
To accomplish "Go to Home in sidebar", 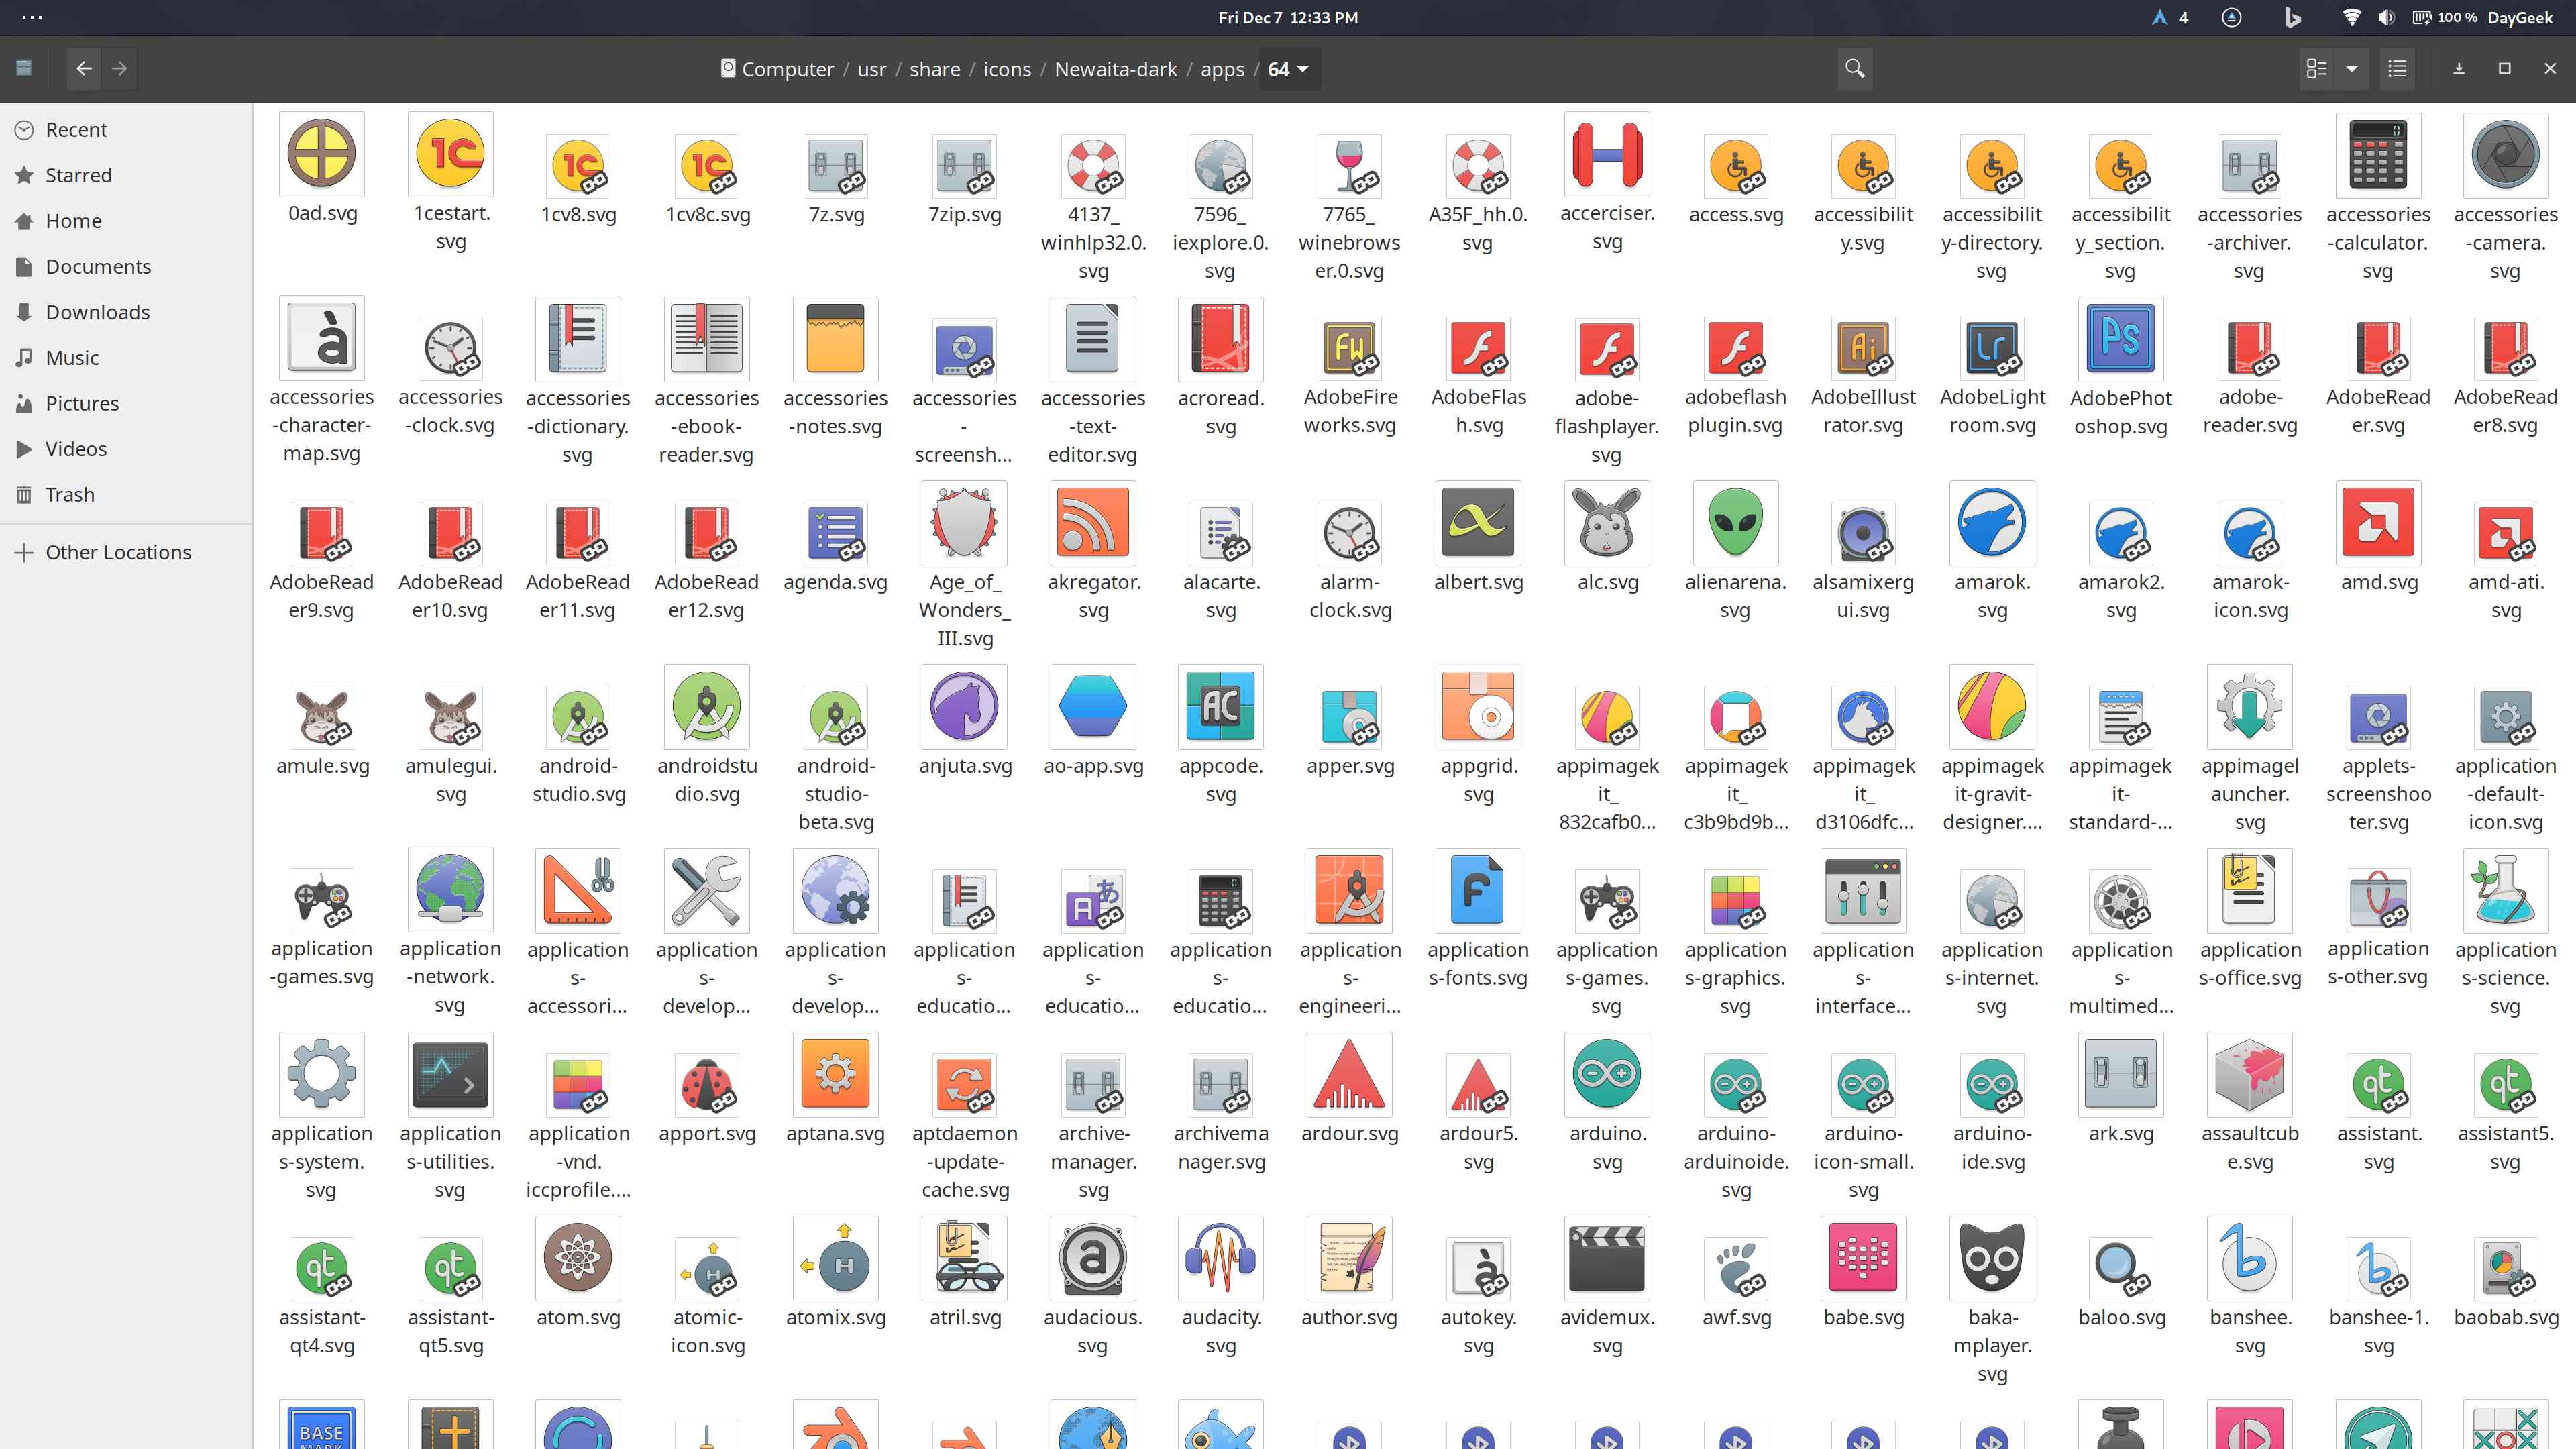I will pyautogui.click(x=126, y=221).
